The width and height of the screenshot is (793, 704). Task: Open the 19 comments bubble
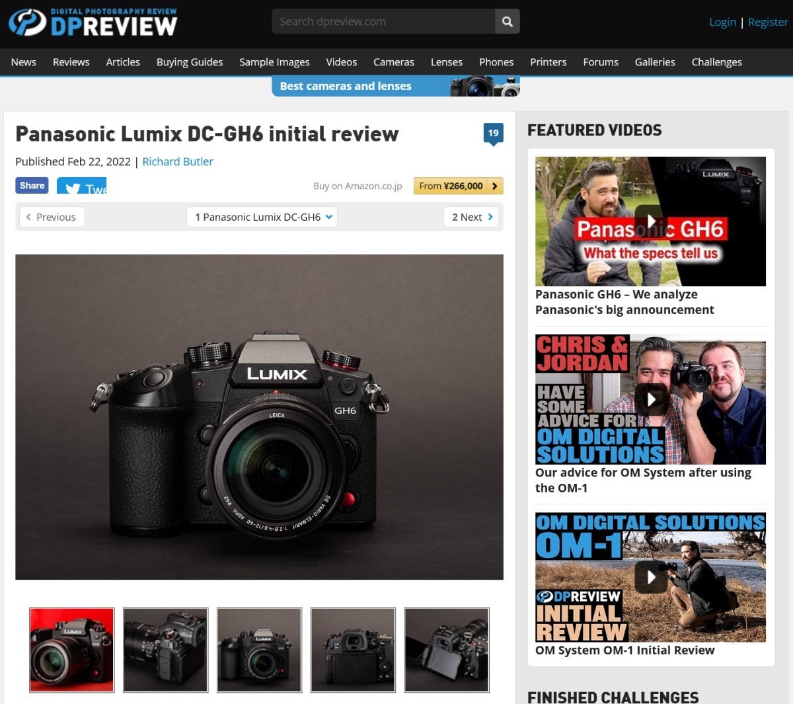[x=493, y=134]
